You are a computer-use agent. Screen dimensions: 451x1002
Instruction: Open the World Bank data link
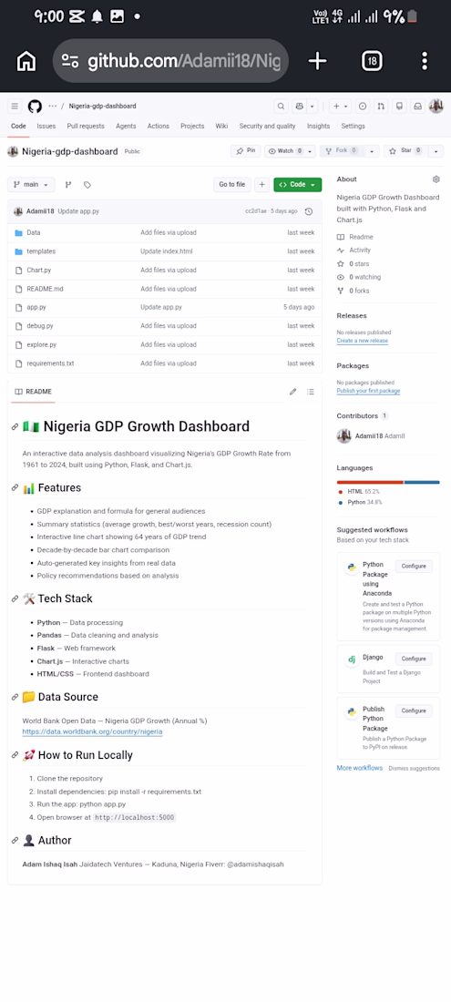pos(92,731)
